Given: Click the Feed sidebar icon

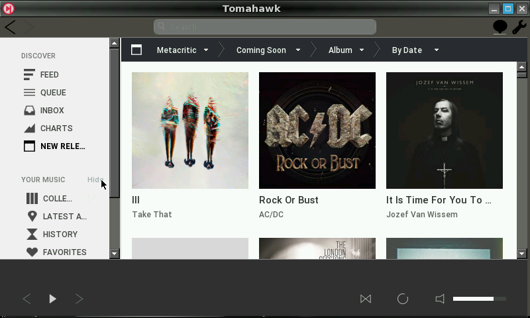Looking at the screenshot, I should pyautogui.click(x=29, y=74).
